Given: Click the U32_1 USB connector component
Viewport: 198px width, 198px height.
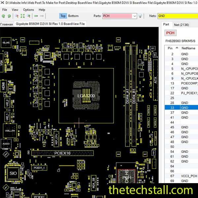Looking at the screenshot, I should [x=7, y=117].
